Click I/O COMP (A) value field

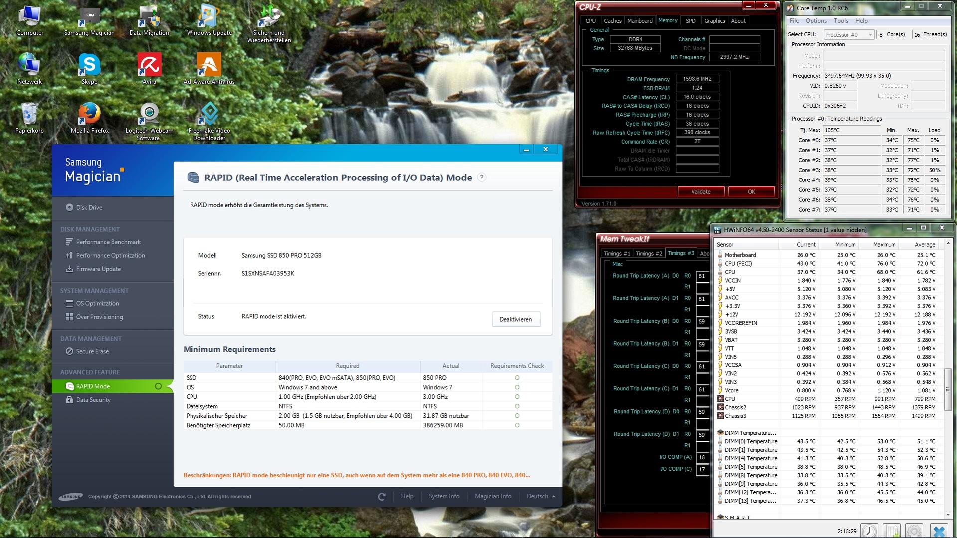[x=702, y=457]
